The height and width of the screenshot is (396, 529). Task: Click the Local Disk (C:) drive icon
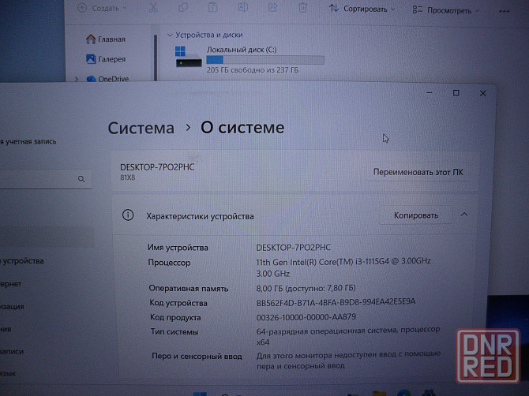point(188,58)
